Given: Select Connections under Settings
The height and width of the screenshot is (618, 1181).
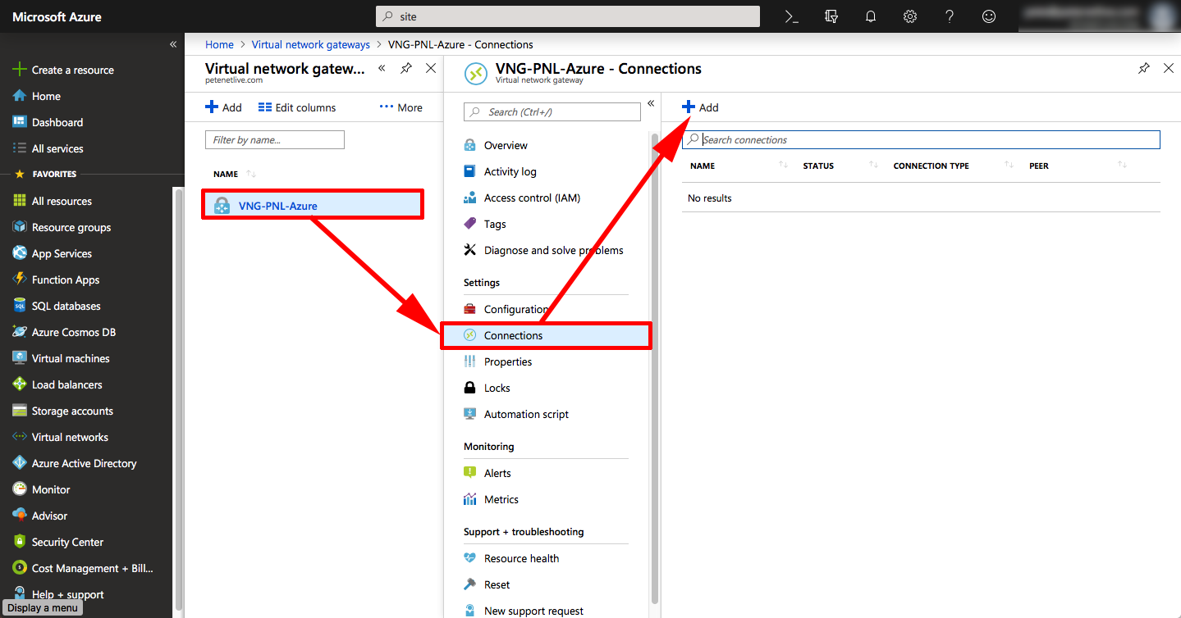Looking at the screenshot, I should pyautogui.click(x=546, y=335).
